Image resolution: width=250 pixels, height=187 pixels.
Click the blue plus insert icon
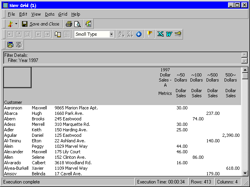139,34
